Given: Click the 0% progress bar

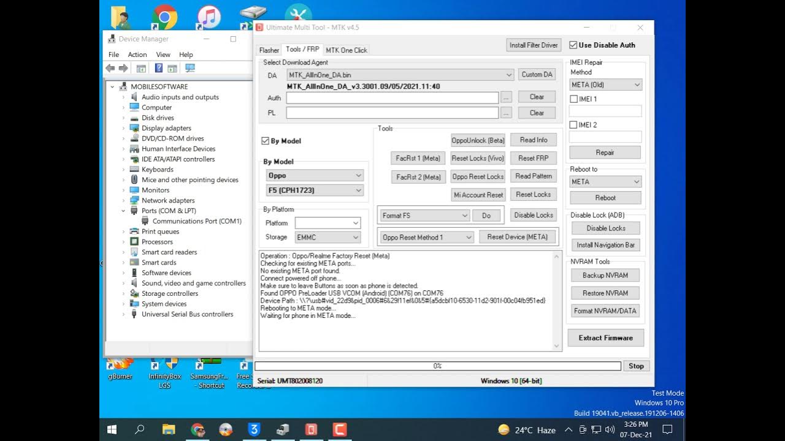Looking at the screenshot, I should pos(438,366).
